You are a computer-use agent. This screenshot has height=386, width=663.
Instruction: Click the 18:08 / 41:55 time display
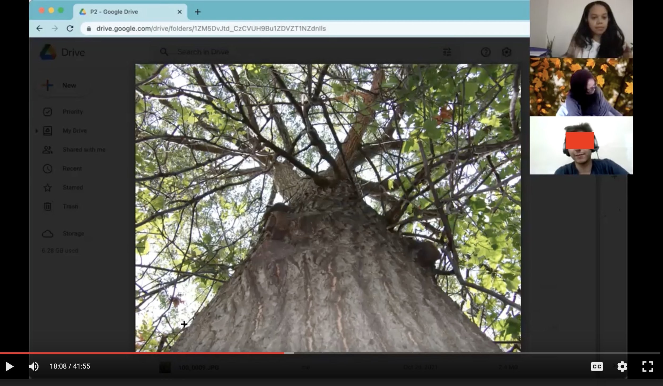click(70, 366)
